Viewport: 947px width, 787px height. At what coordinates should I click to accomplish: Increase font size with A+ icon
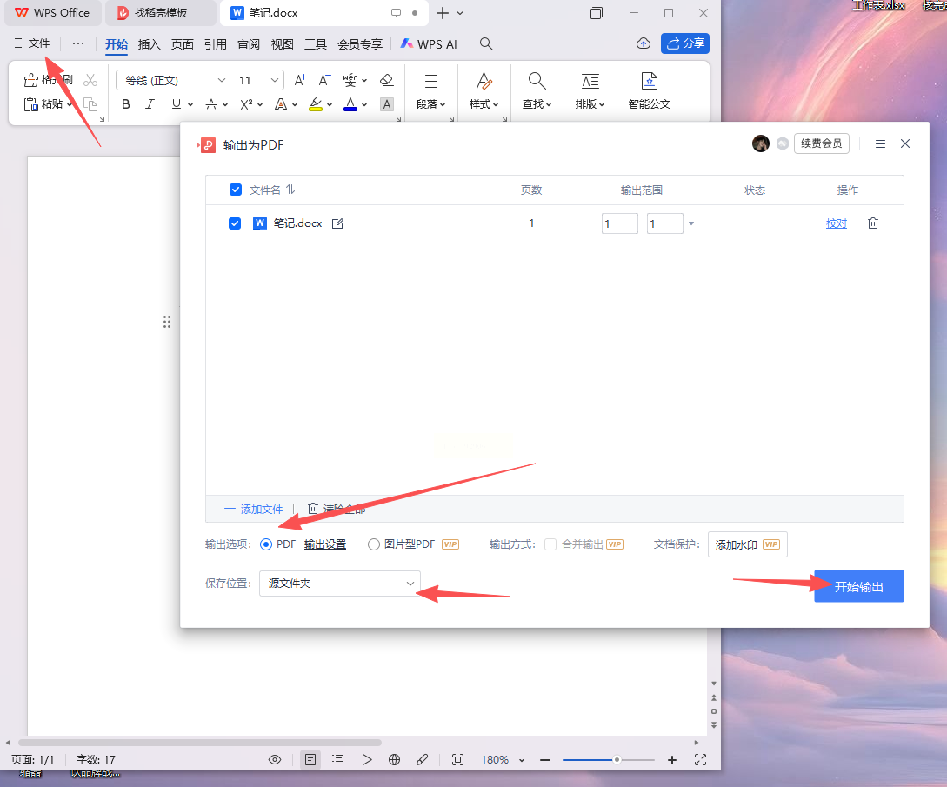[x=300, y=80]
